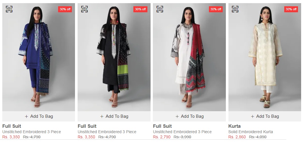Click Full Suit title priced Rs. 2,790
This screenshot has width=308, height=142.
click(x=163, y=126)
